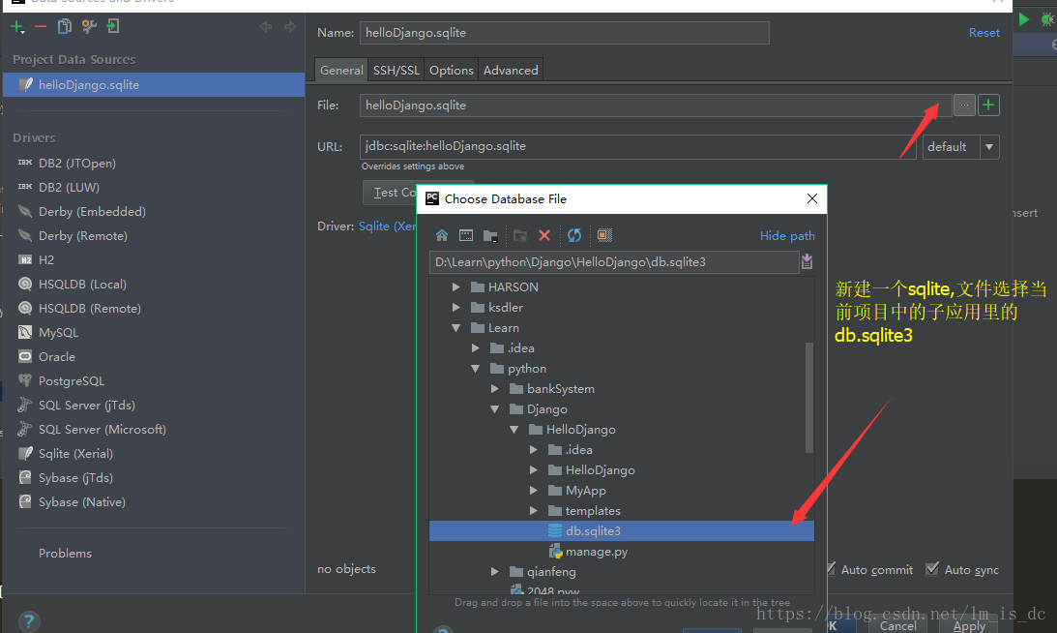
Task: Duplicate the selected data source
Action: pyautogui.click(x=64, y=26)
